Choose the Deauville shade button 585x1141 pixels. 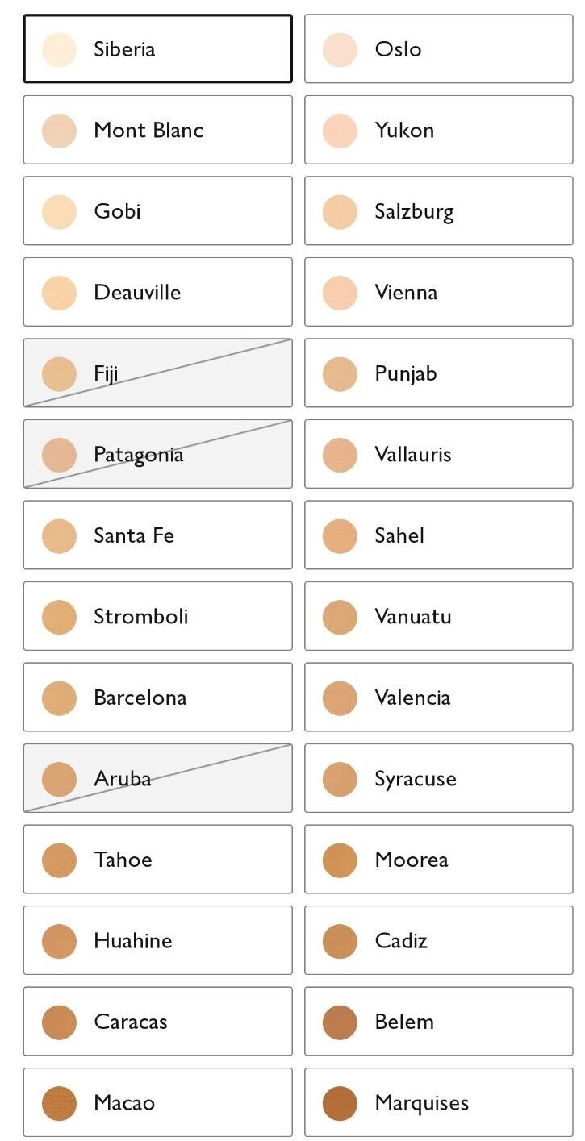pyautogui.click(x=157, y=292)
